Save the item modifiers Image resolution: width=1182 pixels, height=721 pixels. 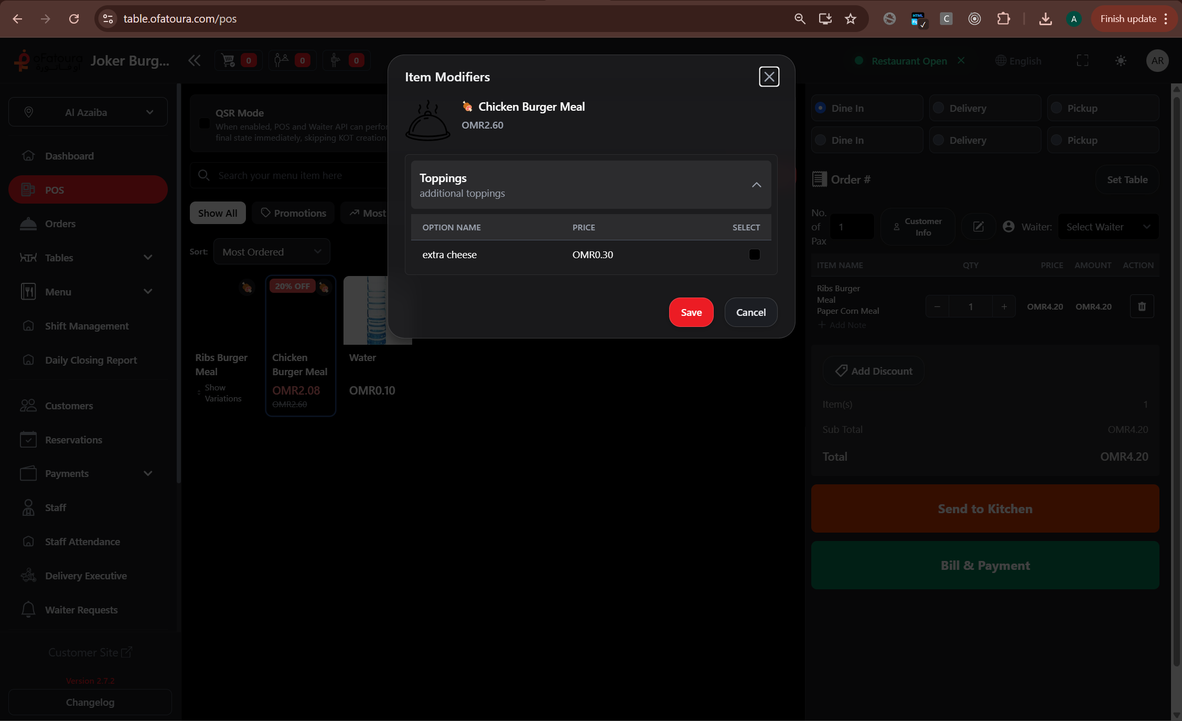click(x=691, y=312)
